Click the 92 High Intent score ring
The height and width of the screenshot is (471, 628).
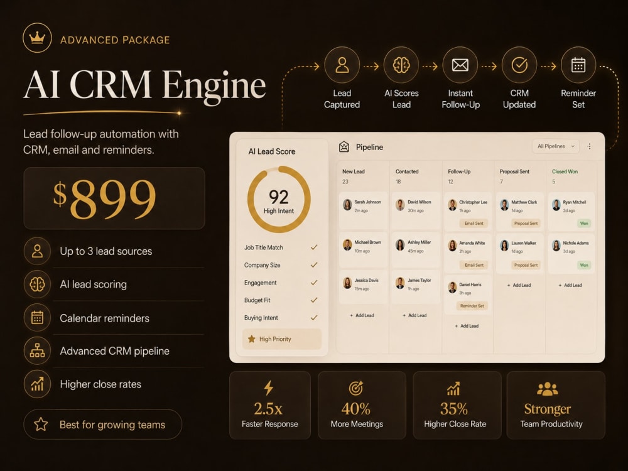click(x=279, y=200)
